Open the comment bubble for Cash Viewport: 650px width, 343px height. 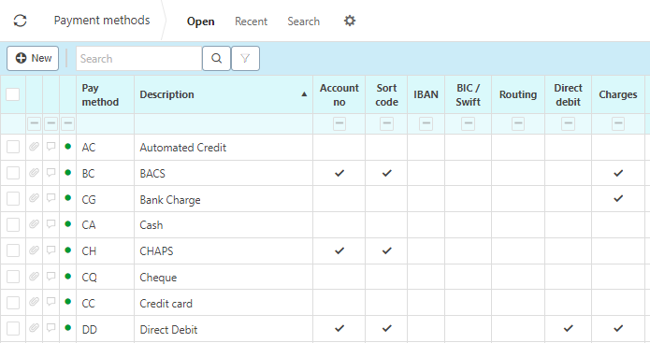click(51, 224)
